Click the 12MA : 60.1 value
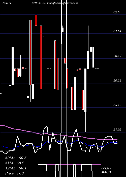The width and height of the screenshot is (126, 177). point(16,168)
